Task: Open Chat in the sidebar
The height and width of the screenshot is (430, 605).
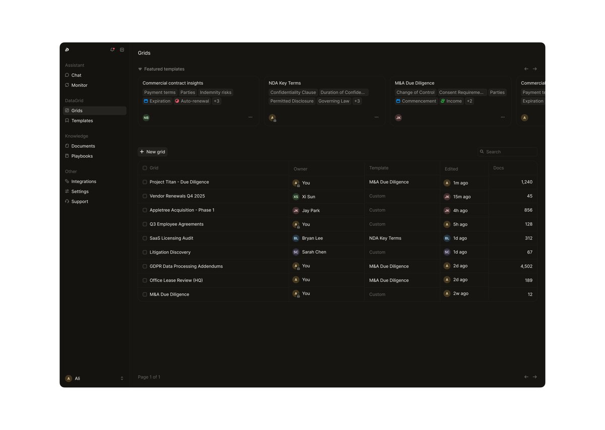Action: click(95, 75)
